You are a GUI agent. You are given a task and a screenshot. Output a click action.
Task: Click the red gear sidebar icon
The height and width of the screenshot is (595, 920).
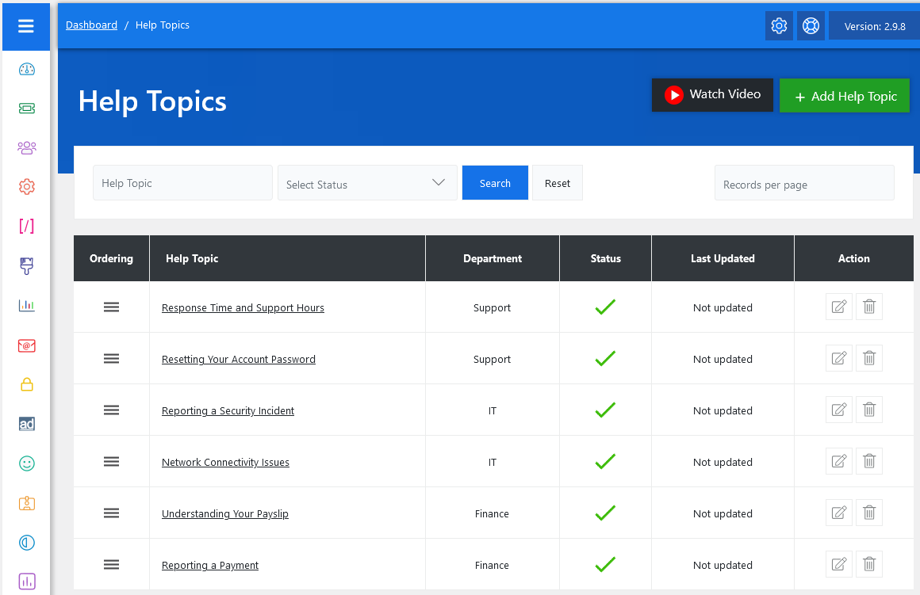[x=27, y=187]
